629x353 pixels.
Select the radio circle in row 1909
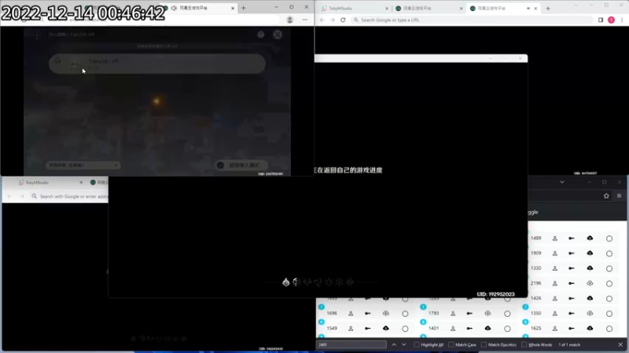[x=609, y=253]
